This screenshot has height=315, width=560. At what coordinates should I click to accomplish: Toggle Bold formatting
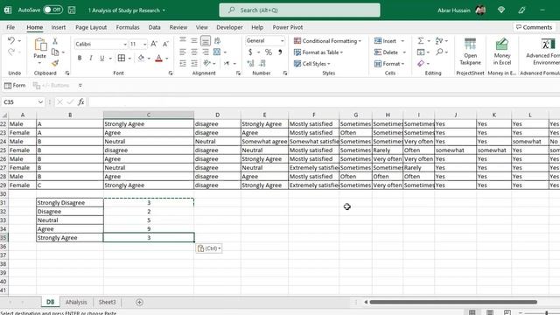(x=80, y=58)
